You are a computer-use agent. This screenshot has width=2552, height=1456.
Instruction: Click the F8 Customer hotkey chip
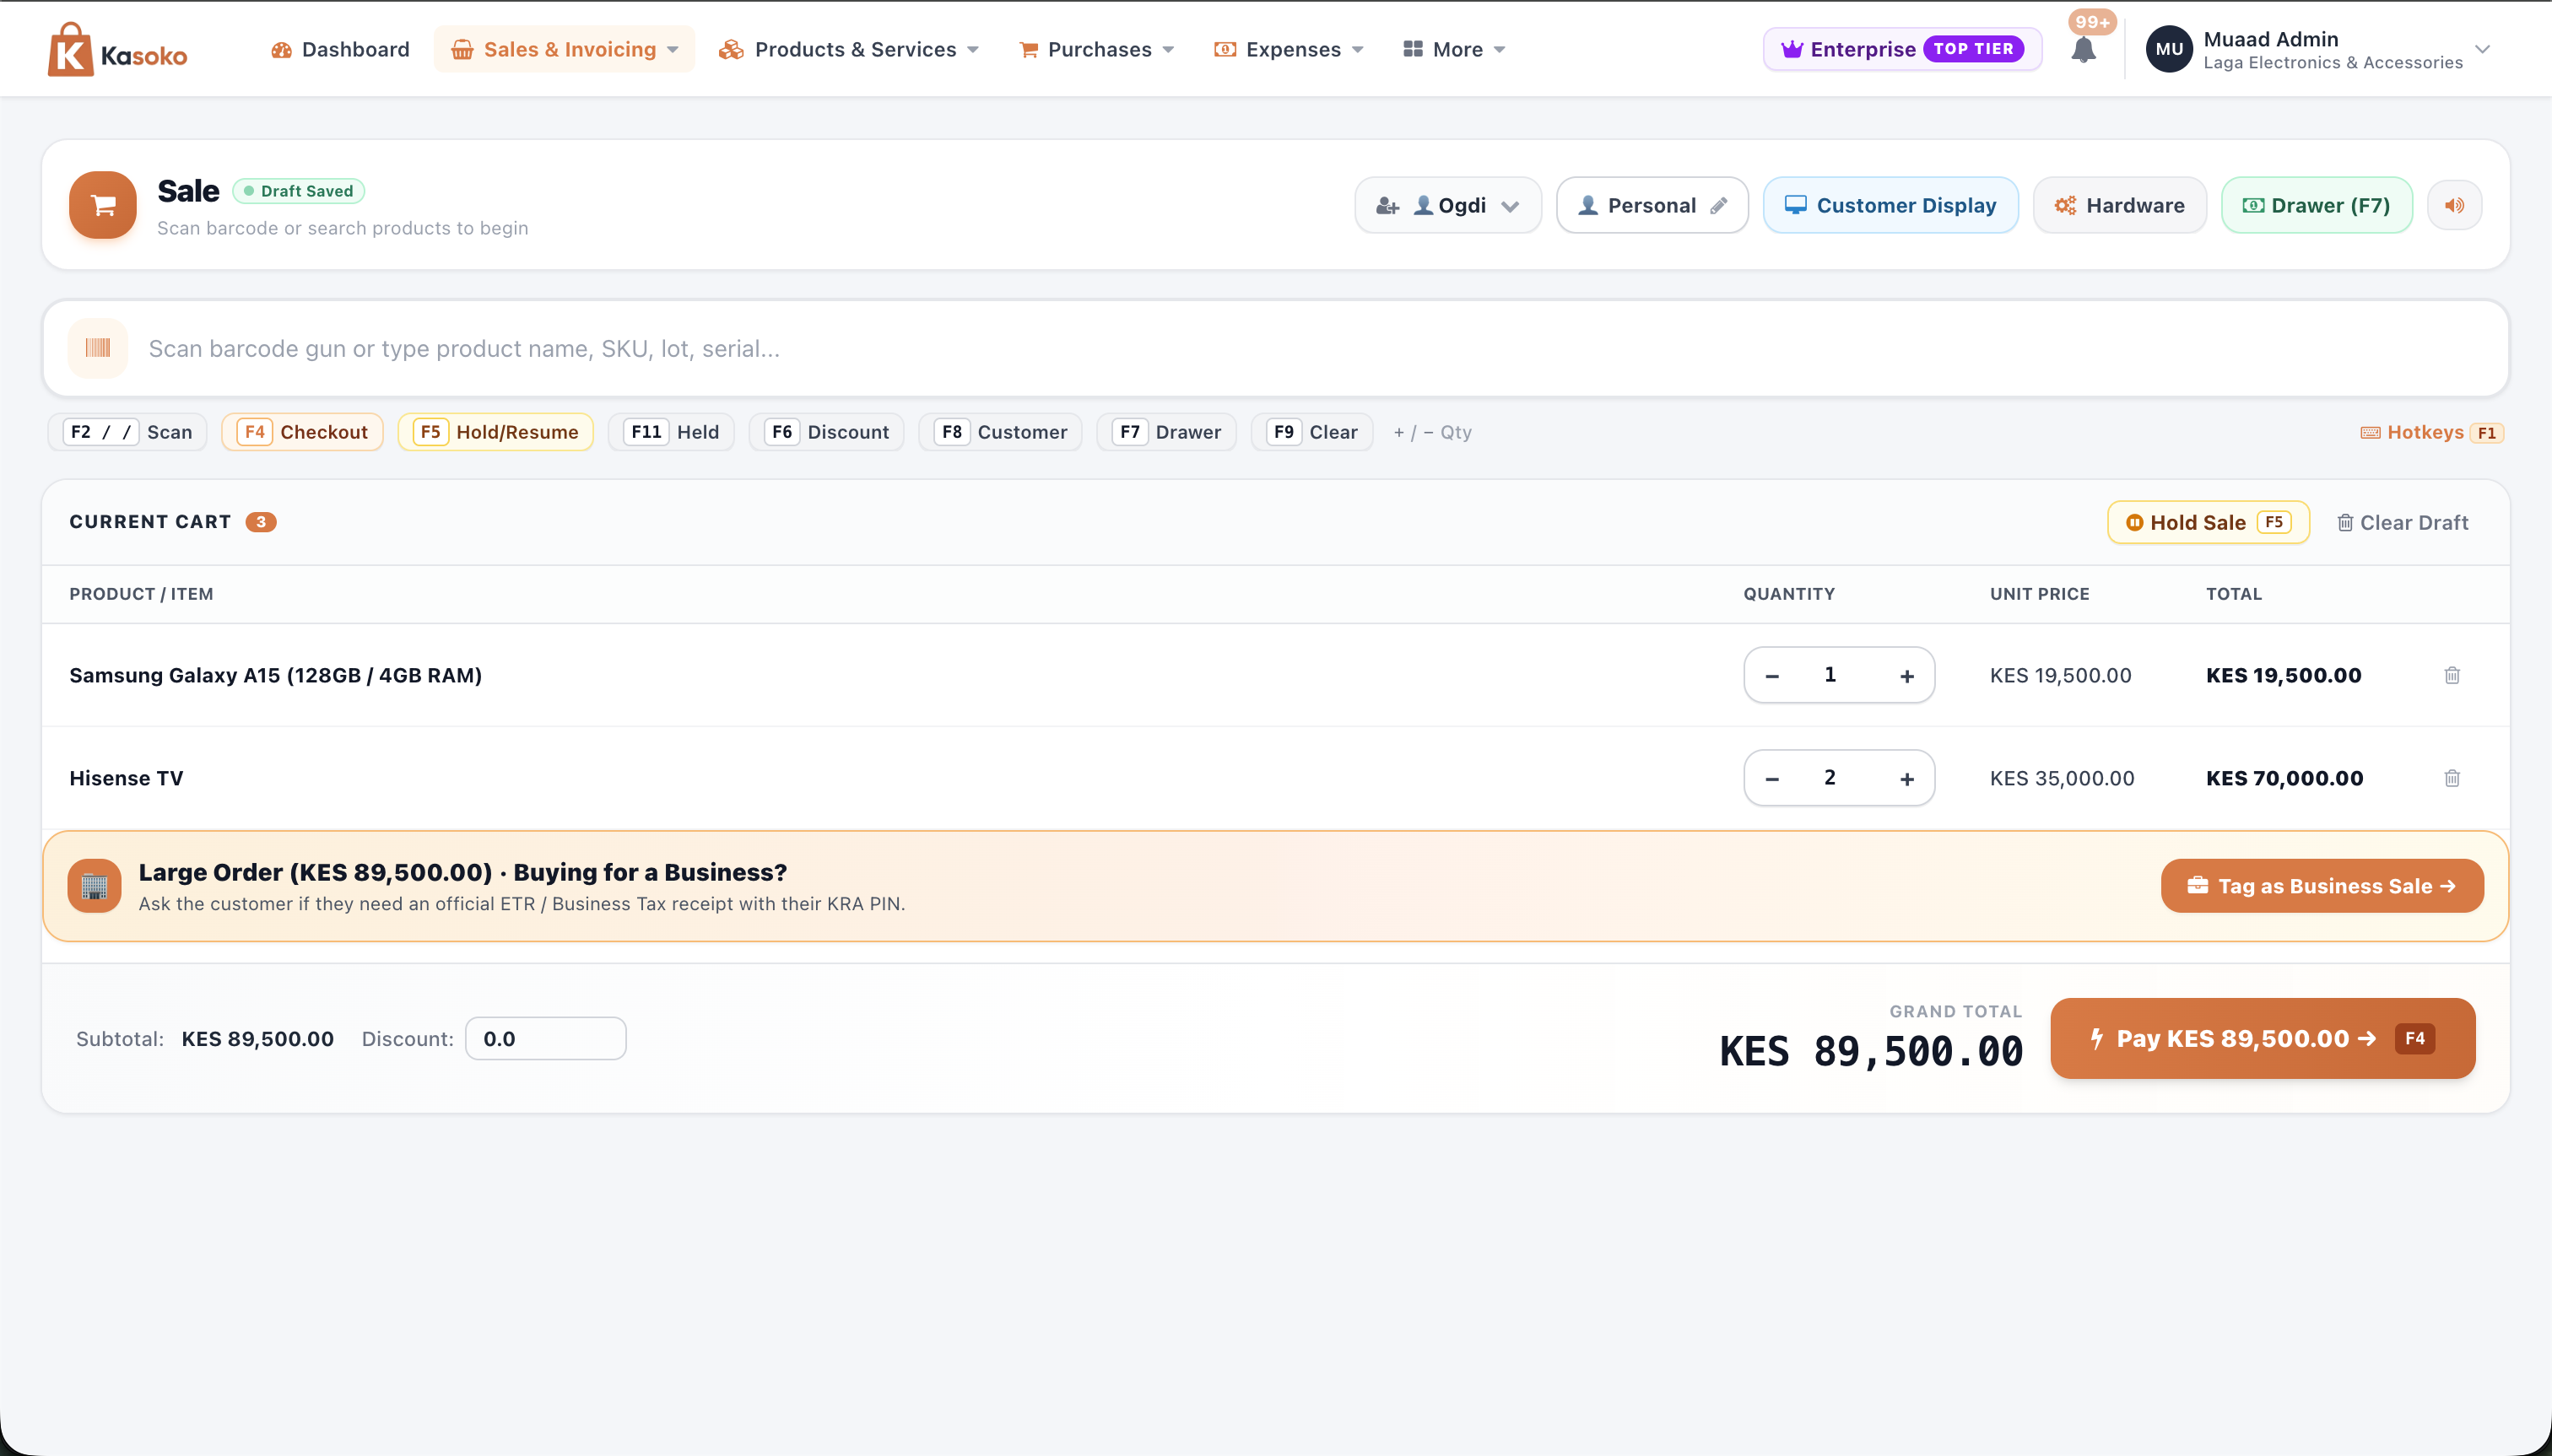coord(1000,432)
